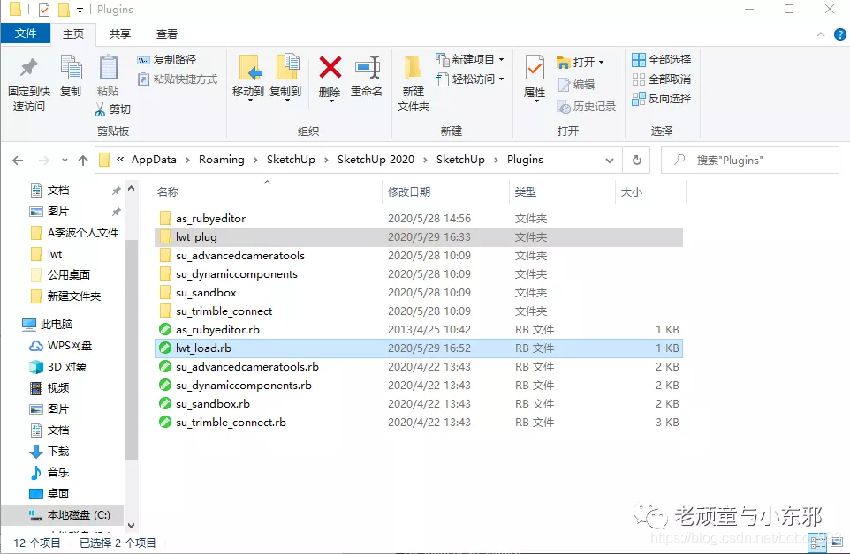Open 下载 downloads in navigation pane

(49, 451)
